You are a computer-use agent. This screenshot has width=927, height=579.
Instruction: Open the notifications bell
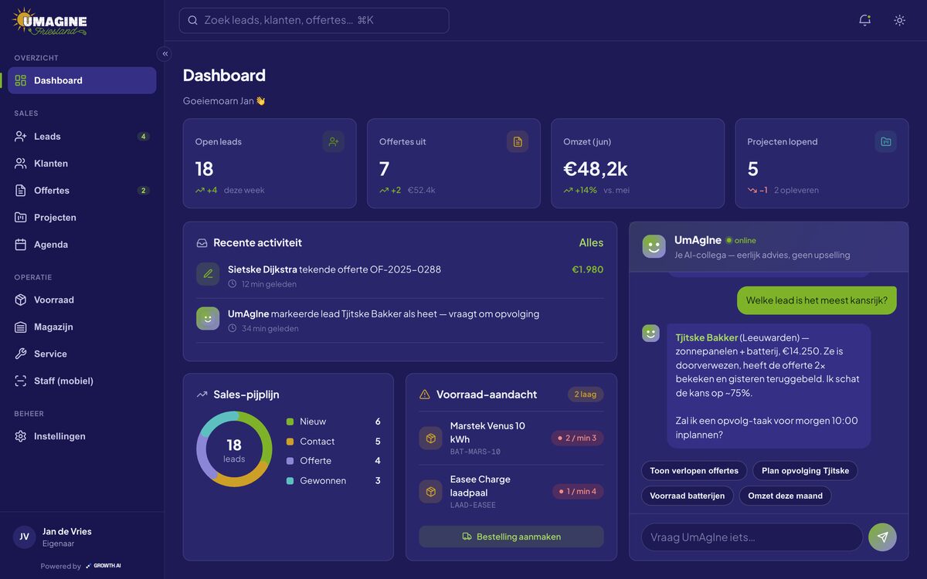pos(864,20)
